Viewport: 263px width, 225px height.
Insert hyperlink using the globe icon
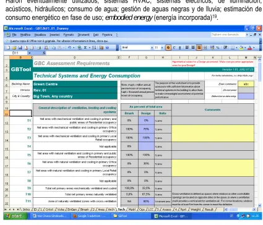[x=80, y=48]
